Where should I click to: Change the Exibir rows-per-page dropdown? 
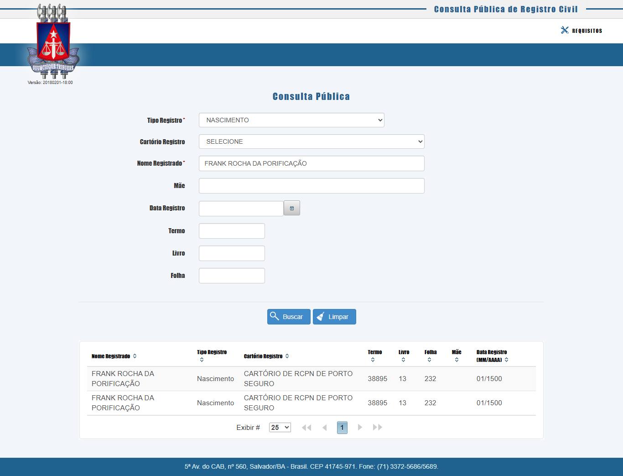click(280, 428)
